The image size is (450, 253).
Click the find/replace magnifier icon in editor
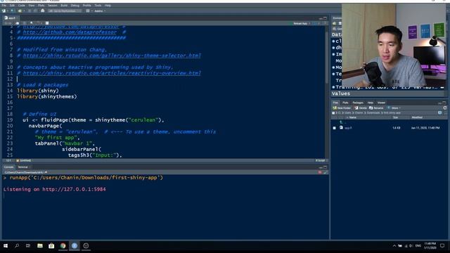tap(31, 23)
